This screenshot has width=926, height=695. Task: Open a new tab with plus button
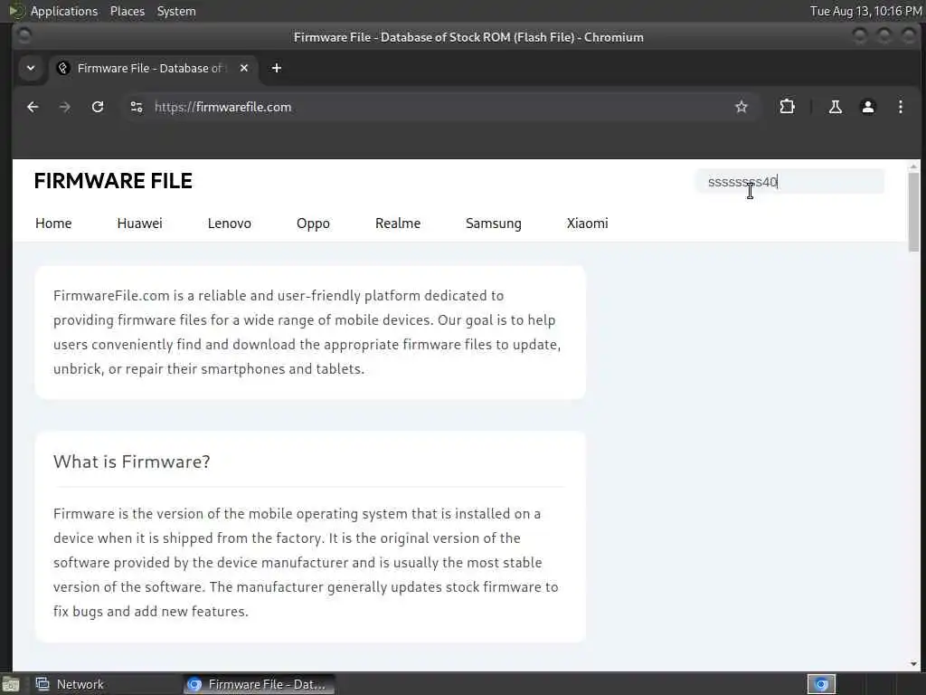[276, 68]
